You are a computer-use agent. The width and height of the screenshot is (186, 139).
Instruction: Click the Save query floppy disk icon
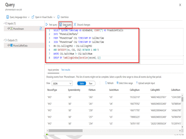pyautogui.click(x=61, y=25)
